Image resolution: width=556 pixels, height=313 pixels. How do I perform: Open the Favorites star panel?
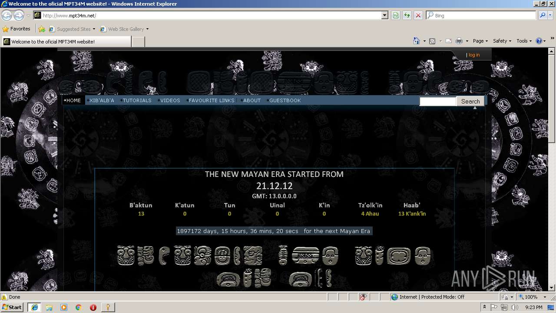[x=6, y=29]
